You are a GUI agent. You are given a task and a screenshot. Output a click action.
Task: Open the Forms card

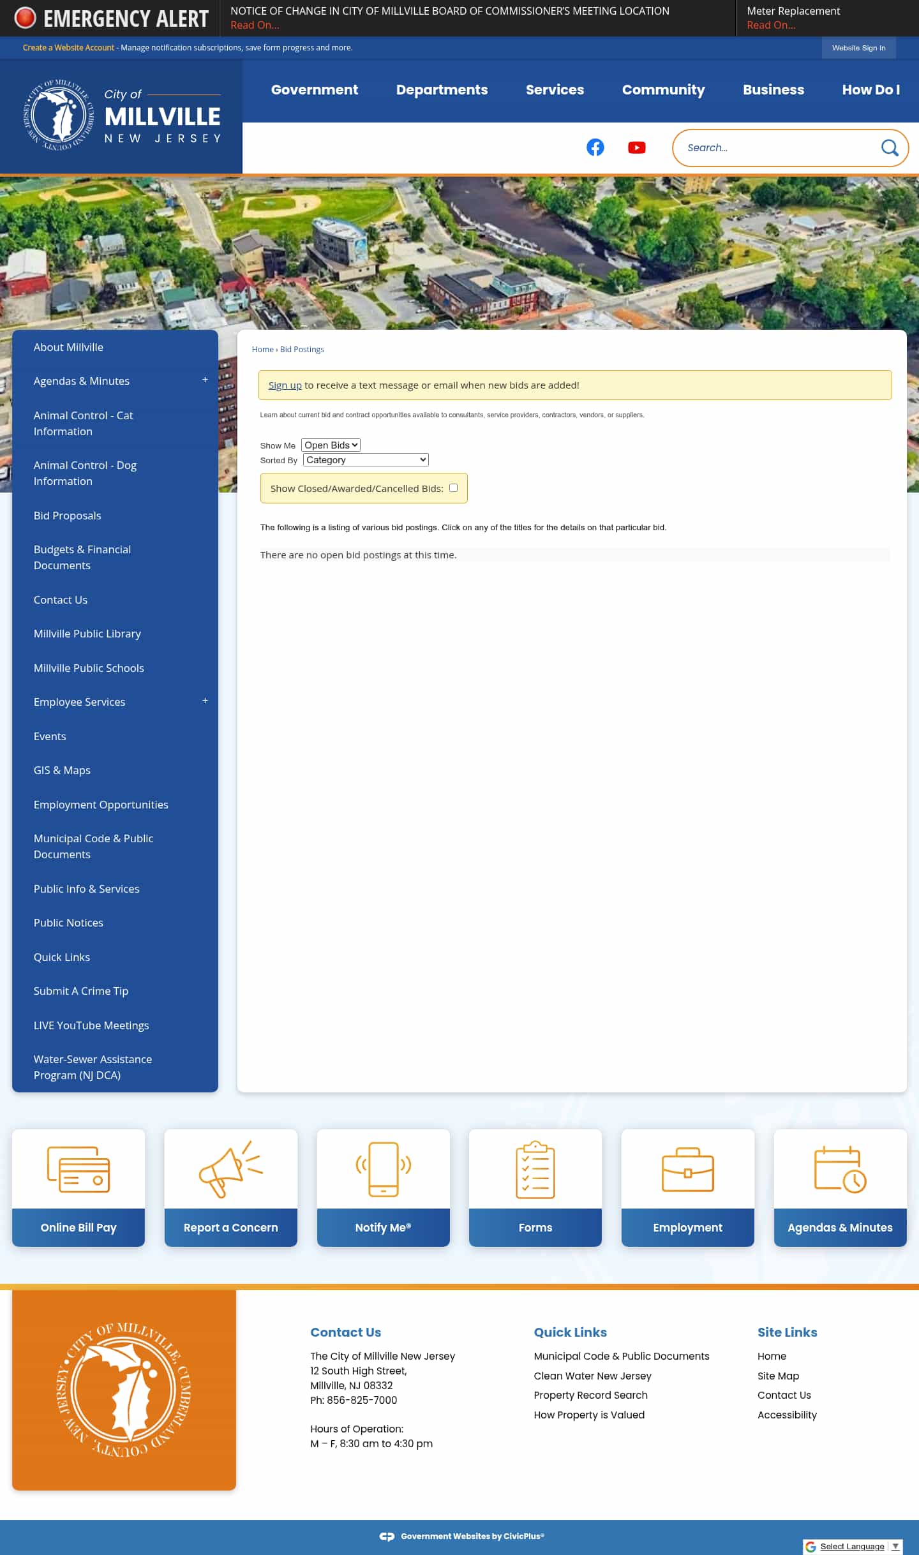point(535,1187)
